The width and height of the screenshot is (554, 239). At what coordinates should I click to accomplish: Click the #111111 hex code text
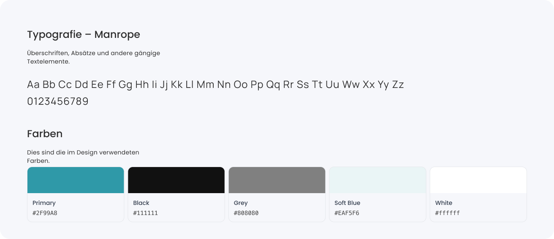pyautogui.click(x=145, y=213)
